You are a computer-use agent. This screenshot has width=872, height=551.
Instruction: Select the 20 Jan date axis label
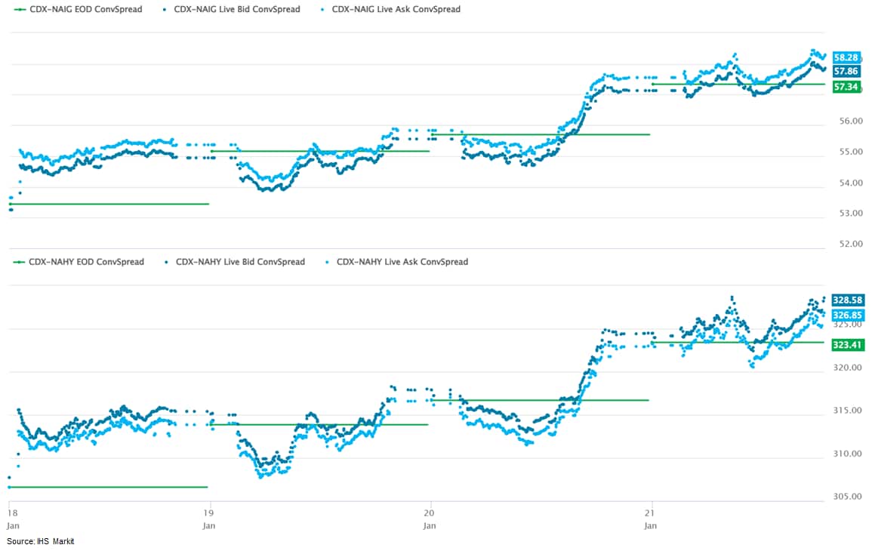point(430,519)
